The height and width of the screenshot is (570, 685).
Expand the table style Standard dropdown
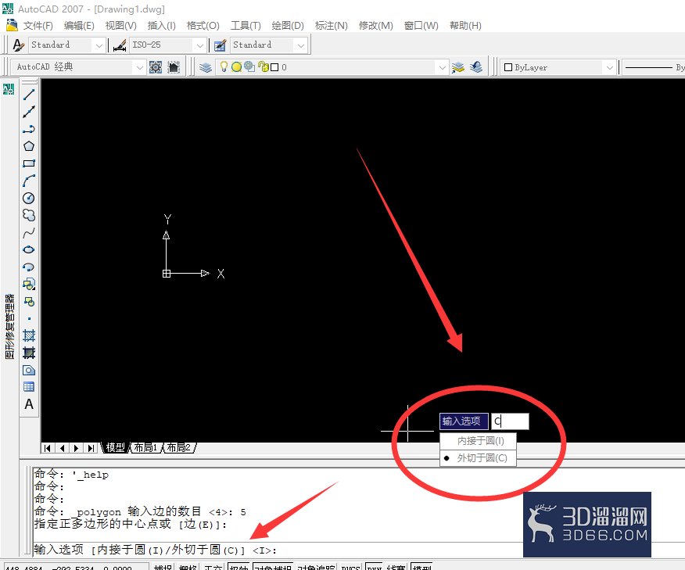pos(300,45)
